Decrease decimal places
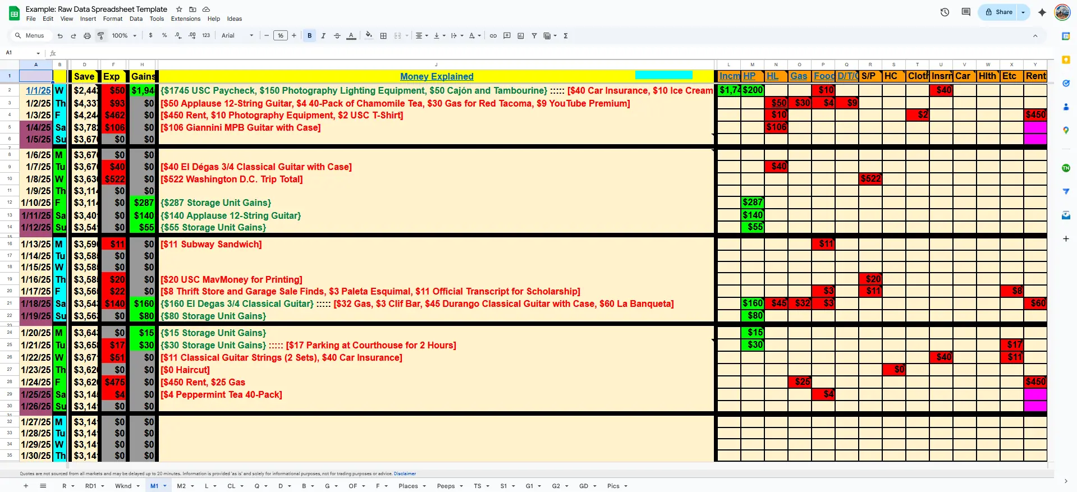 pyautogui.click(x=178, y=35)
